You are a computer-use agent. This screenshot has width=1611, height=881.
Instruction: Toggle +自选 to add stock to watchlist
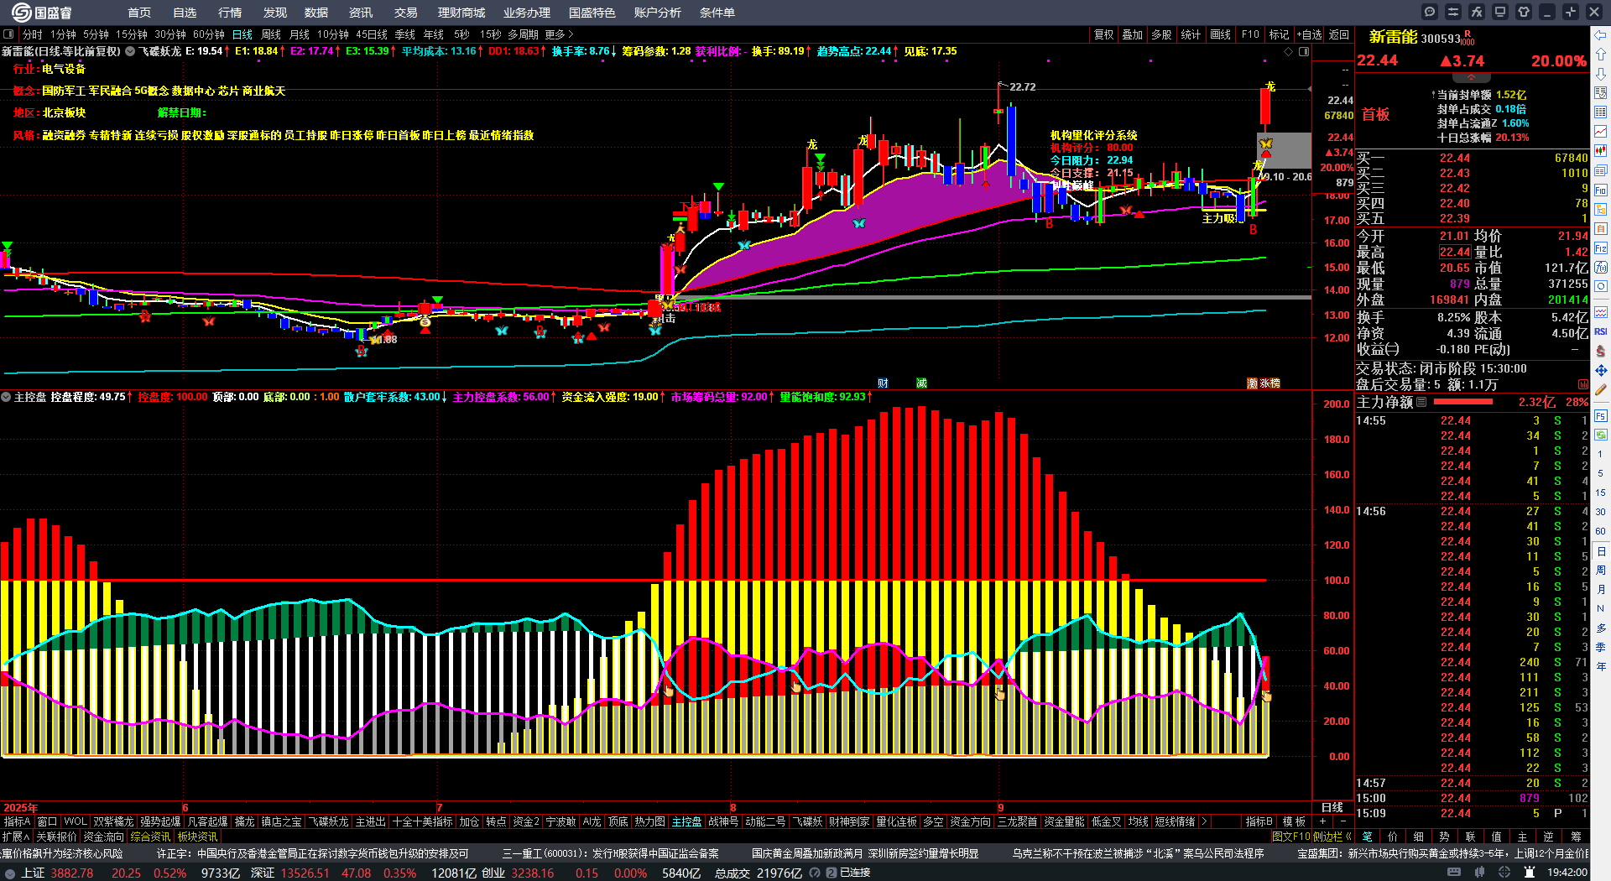[x=1309, y=34]
